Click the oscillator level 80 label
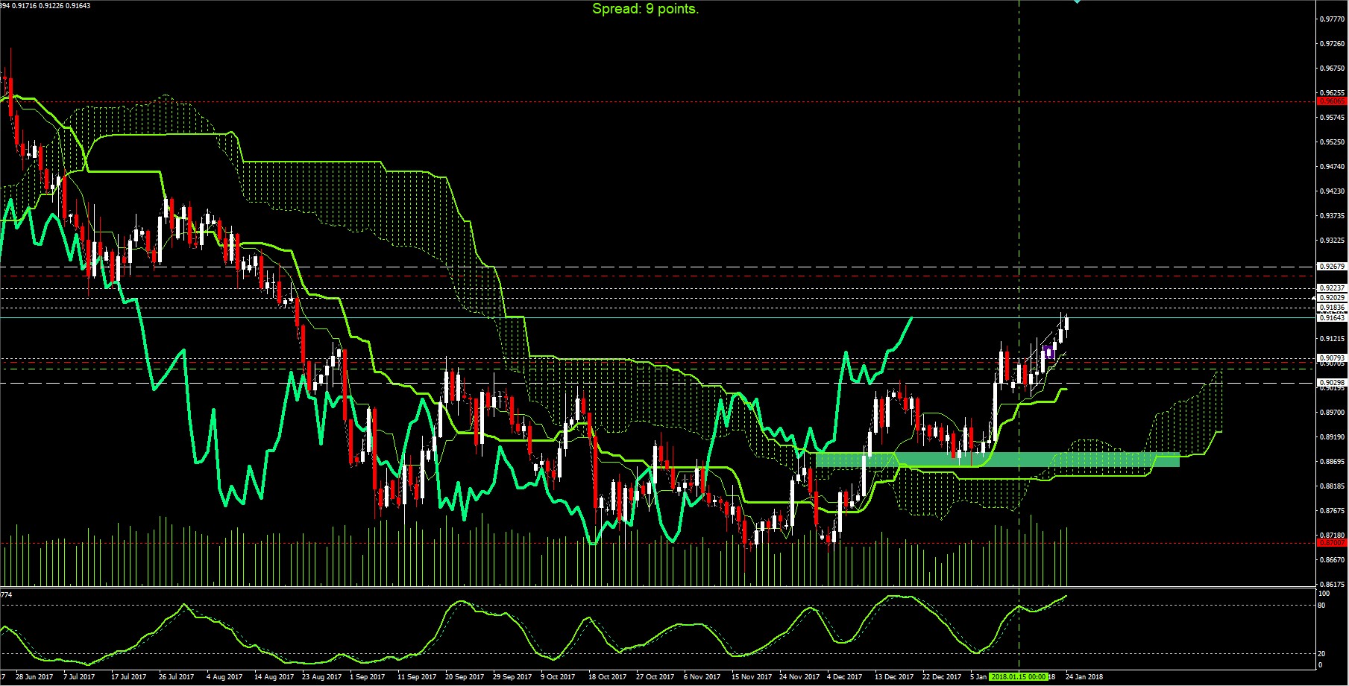This screenshot has width=1349, height=686. tap(1321, 606)
